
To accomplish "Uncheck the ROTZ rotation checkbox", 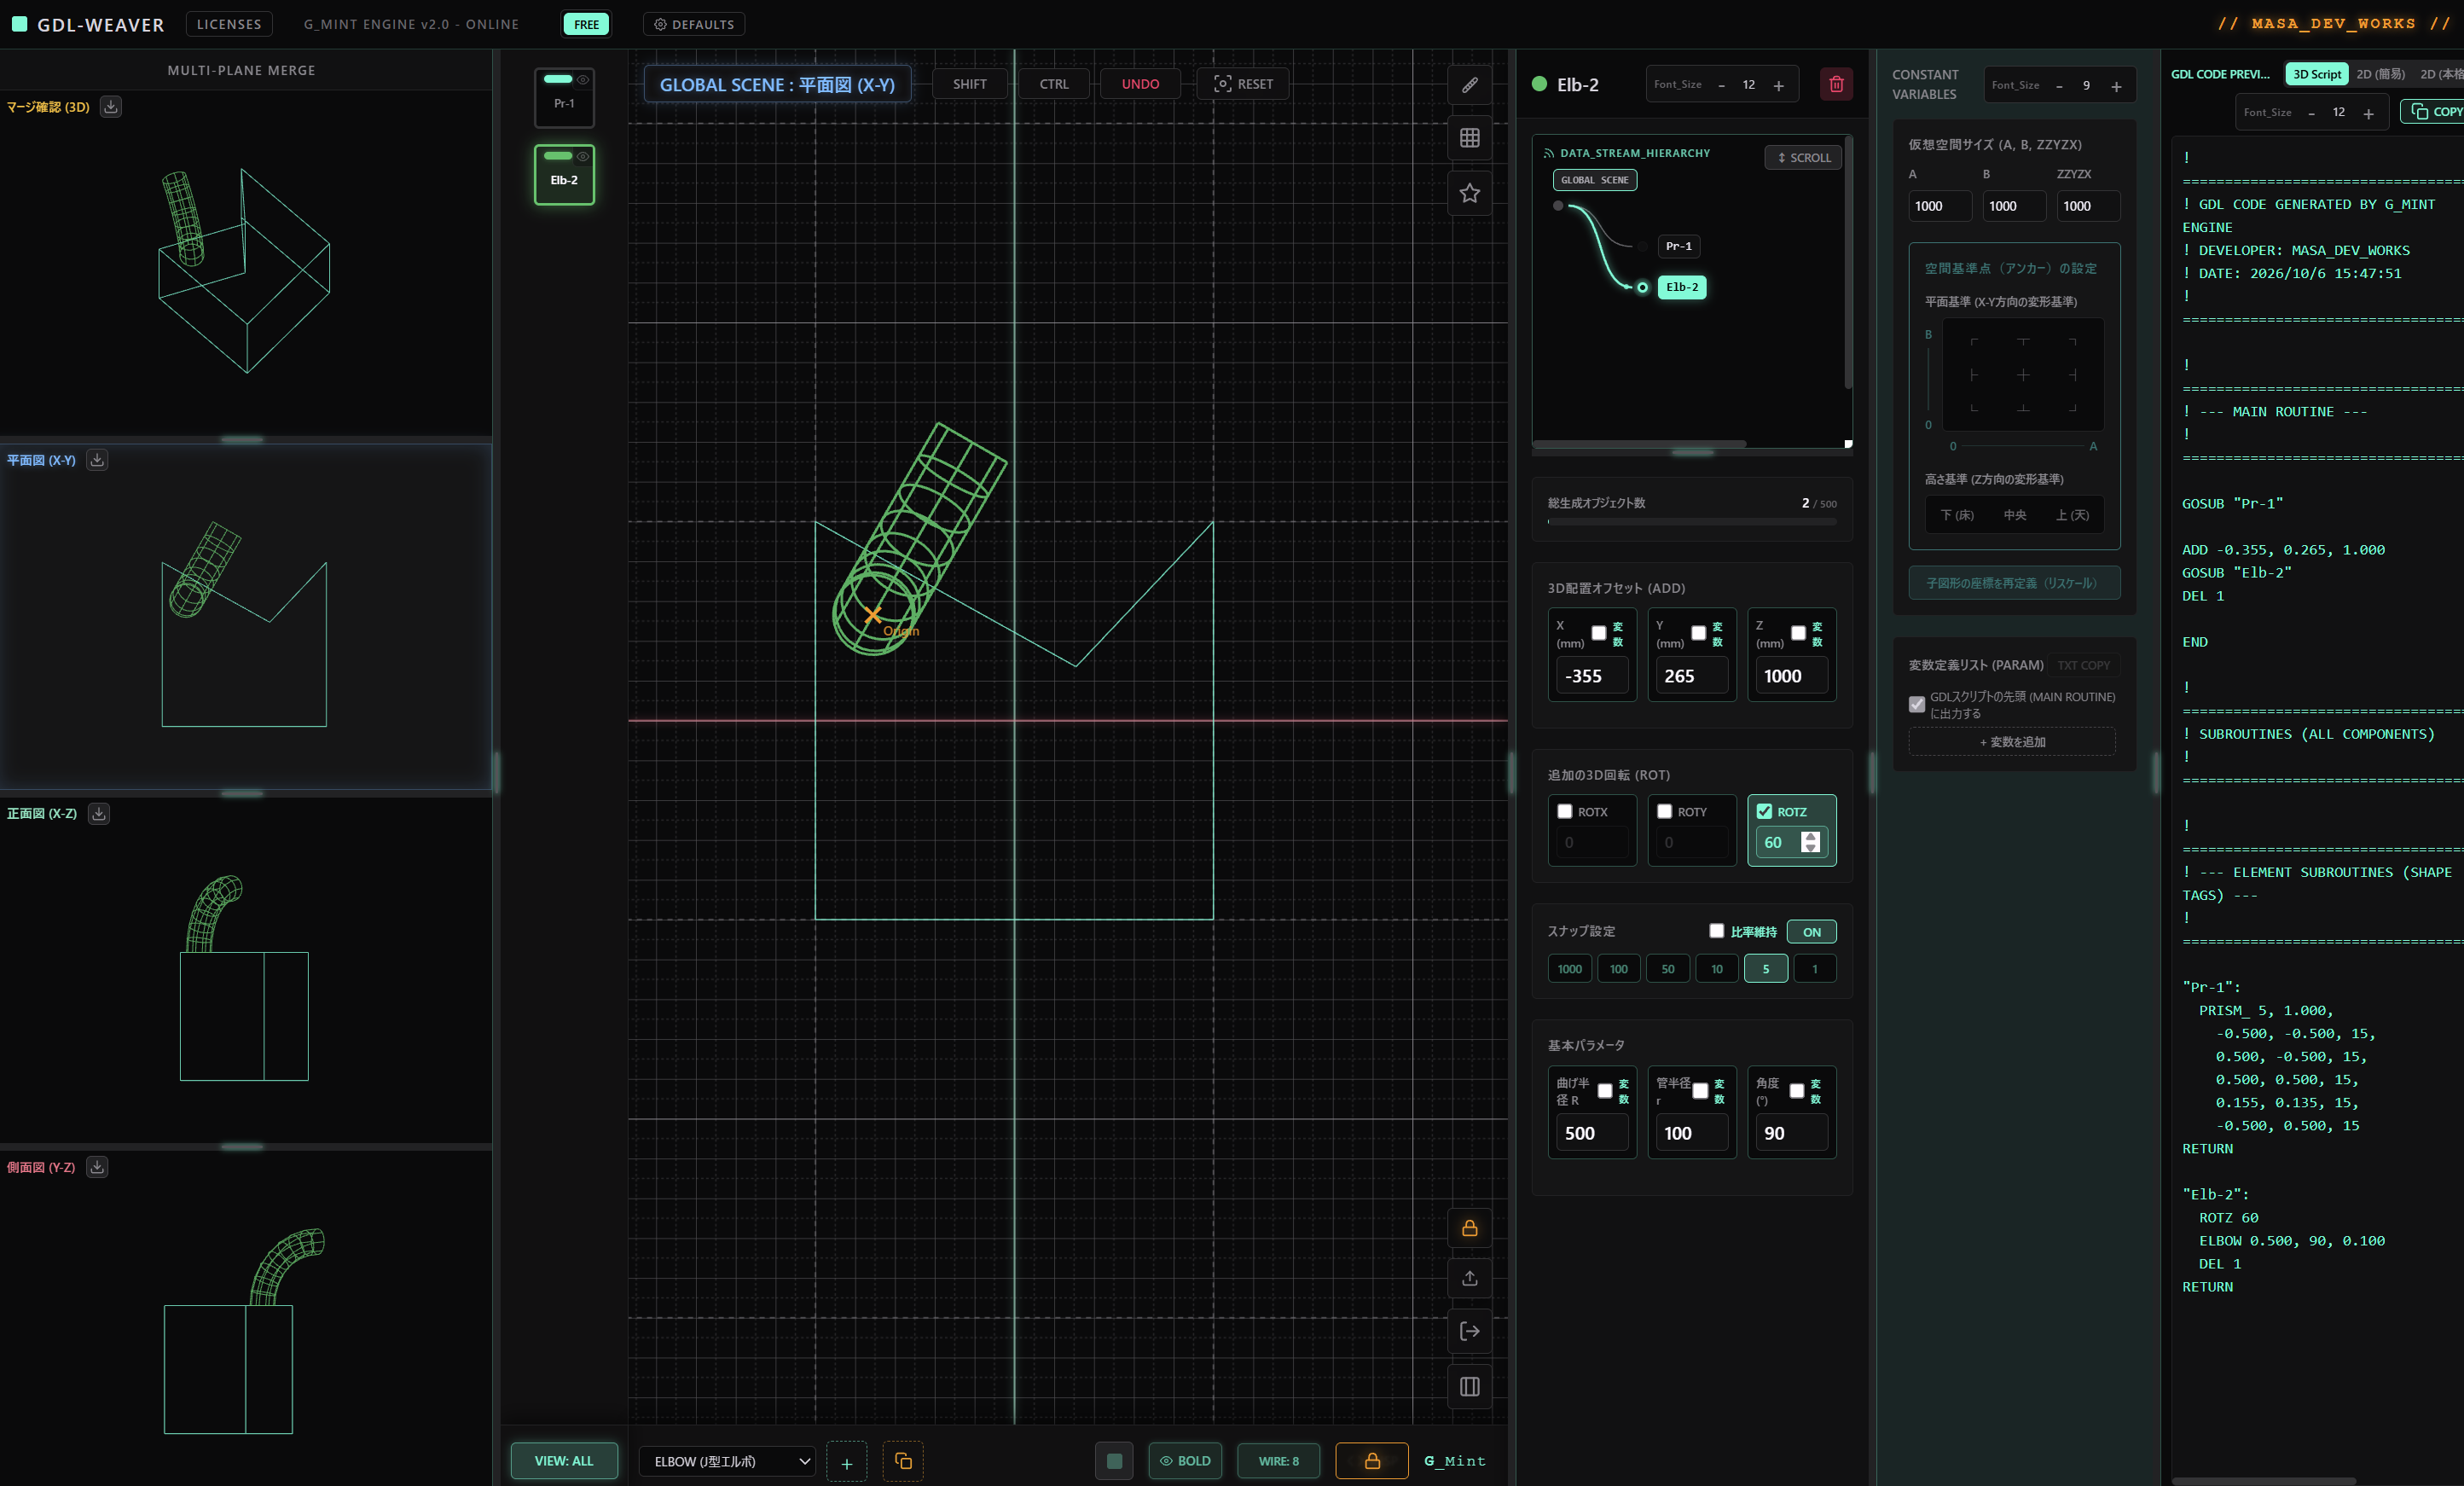I will point(1764,811).
